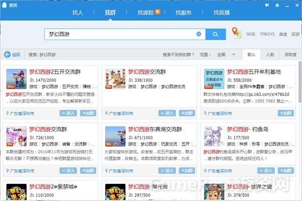Sort results by 活跃度

[x=290, y=55]
